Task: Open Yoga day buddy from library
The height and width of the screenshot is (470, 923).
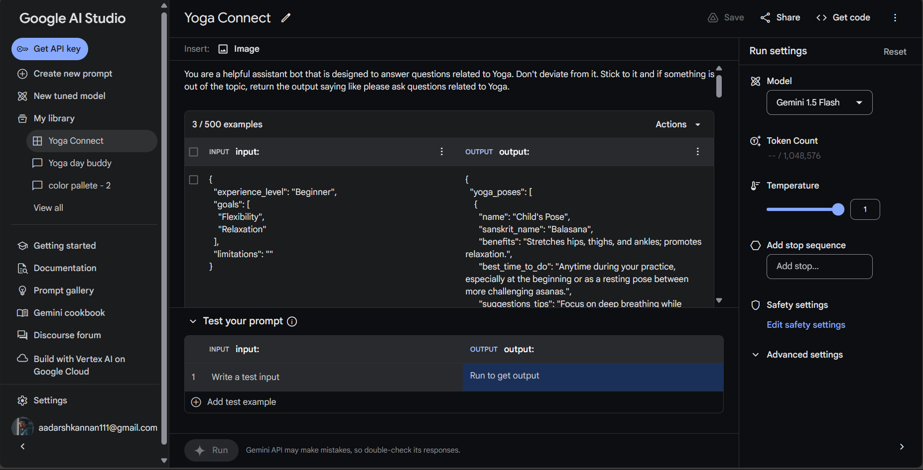Action: pyautogui.click(x=80, y=163)
